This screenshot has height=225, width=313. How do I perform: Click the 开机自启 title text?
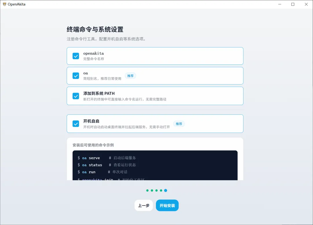click(91, 121)
